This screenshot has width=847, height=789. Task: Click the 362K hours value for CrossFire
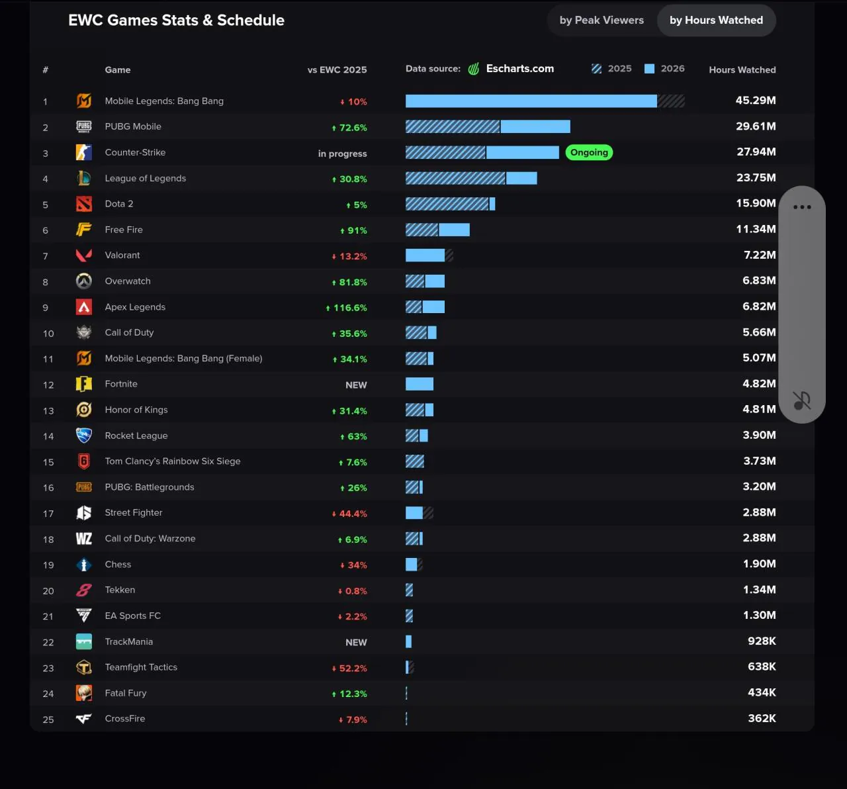(762, 718)
